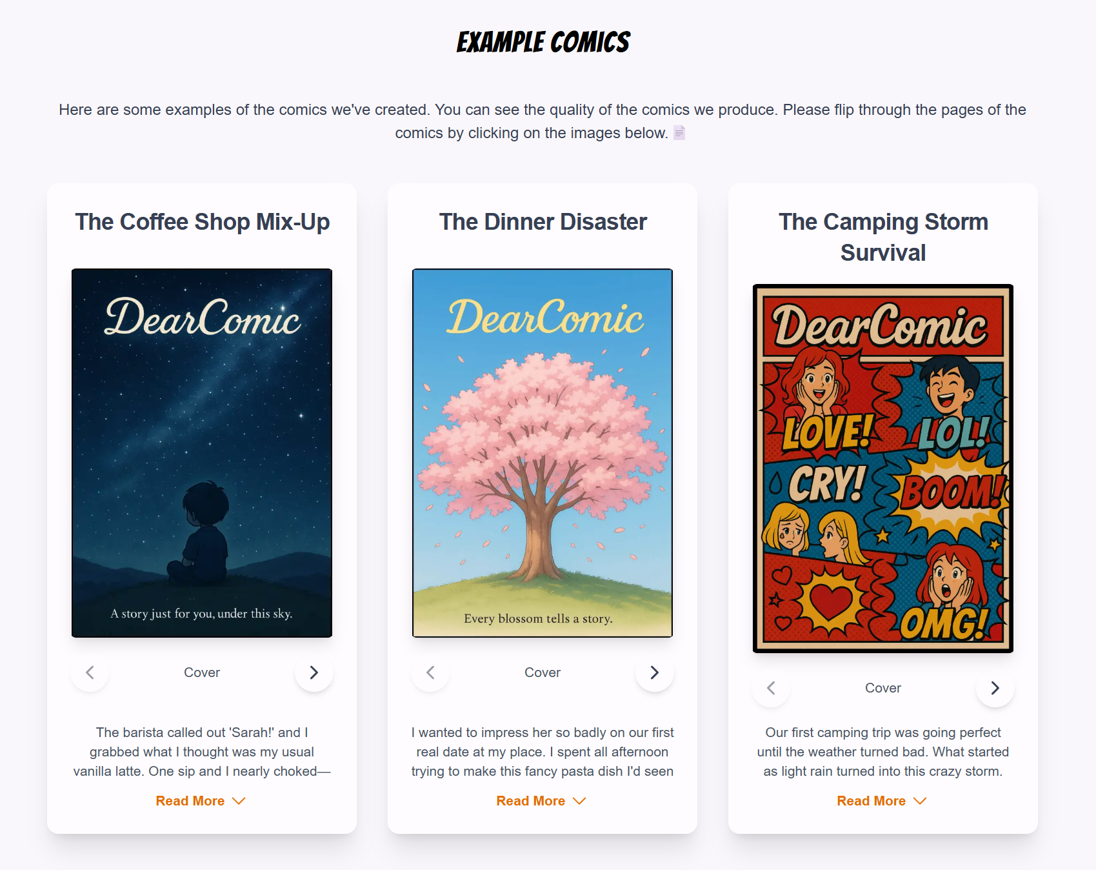Click the Example Comics heading
The width and height of the screenshot is (1096, 870).
point(543,43)
